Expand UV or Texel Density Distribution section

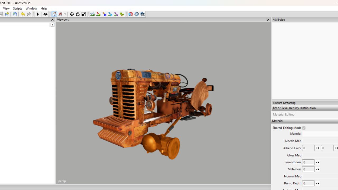(x=294, y=108)
